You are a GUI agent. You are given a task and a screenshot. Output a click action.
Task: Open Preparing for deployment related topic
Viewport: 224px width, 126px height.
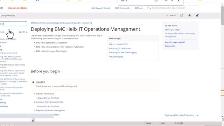[x=120, y=48]
